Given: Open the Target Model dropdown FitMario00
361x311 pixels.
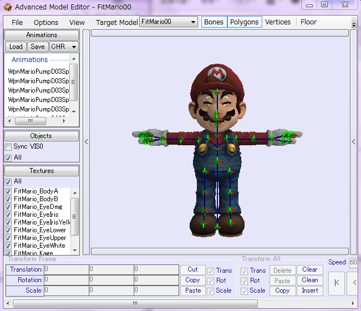Looking at the screenshot, I should point(168,22).
